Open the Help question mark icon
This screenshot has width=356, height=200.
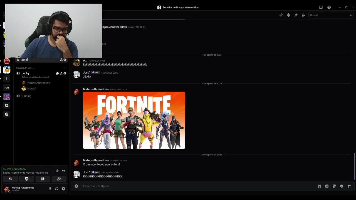pyautogui.click(x=329, y=7)
